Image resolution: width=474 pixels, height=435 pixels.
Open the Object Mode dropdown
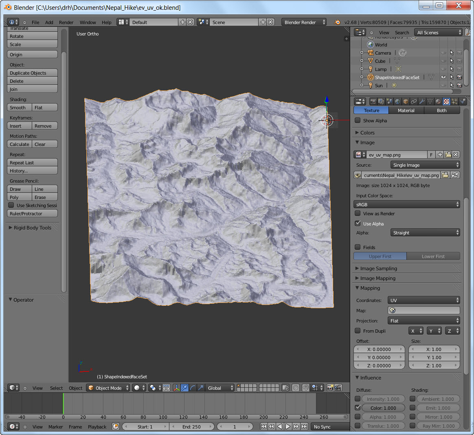108,388
